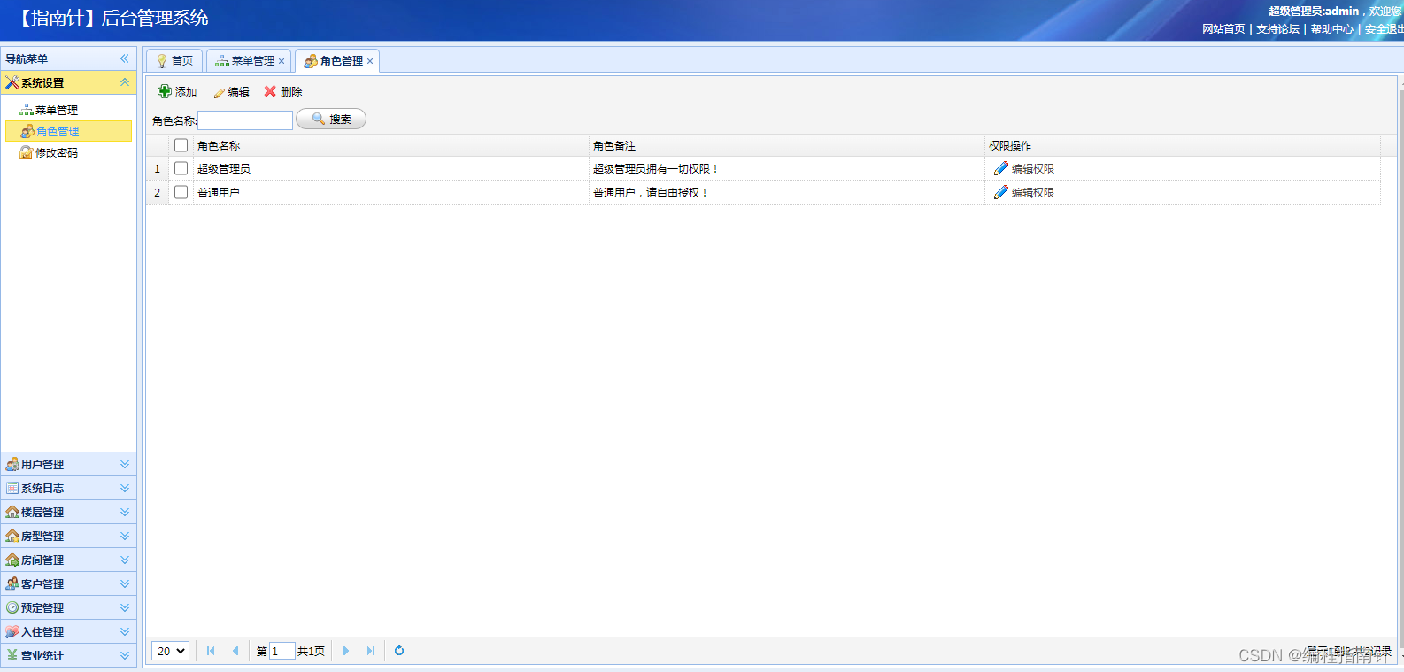Click the 权限操作 column header
This screenshot has width=1404, height=672.
[1183, 145]
